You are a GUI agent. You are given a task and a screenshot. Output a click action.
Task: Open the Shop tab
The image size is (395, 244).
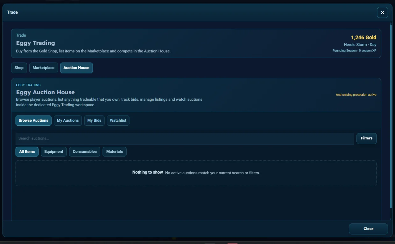click(x=19, y=68)
